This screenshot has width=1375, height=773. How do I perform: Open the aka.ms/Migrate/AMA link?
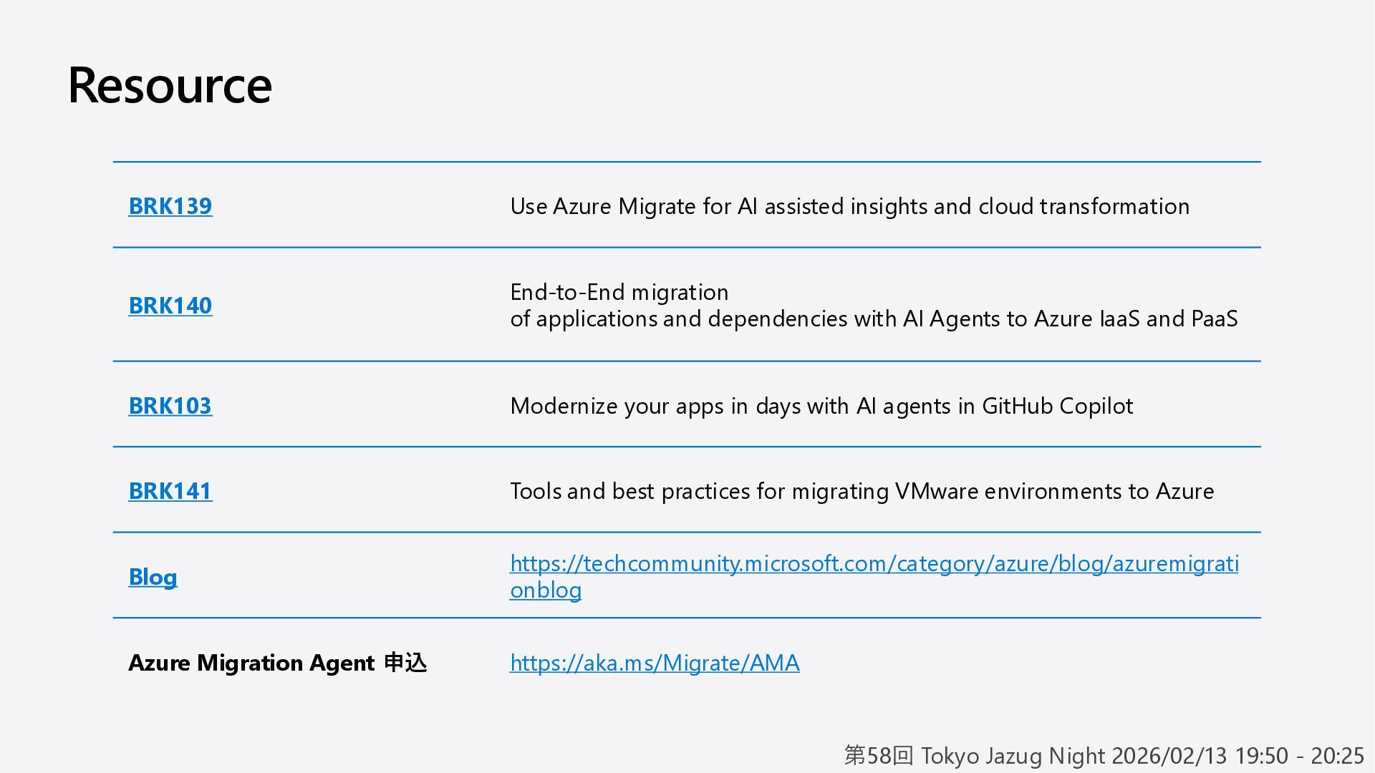click(655, 663)
